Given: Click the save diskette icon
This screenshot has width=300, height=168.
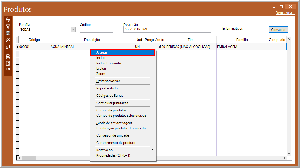Looking at the screenshot, I should pos(8,70).
